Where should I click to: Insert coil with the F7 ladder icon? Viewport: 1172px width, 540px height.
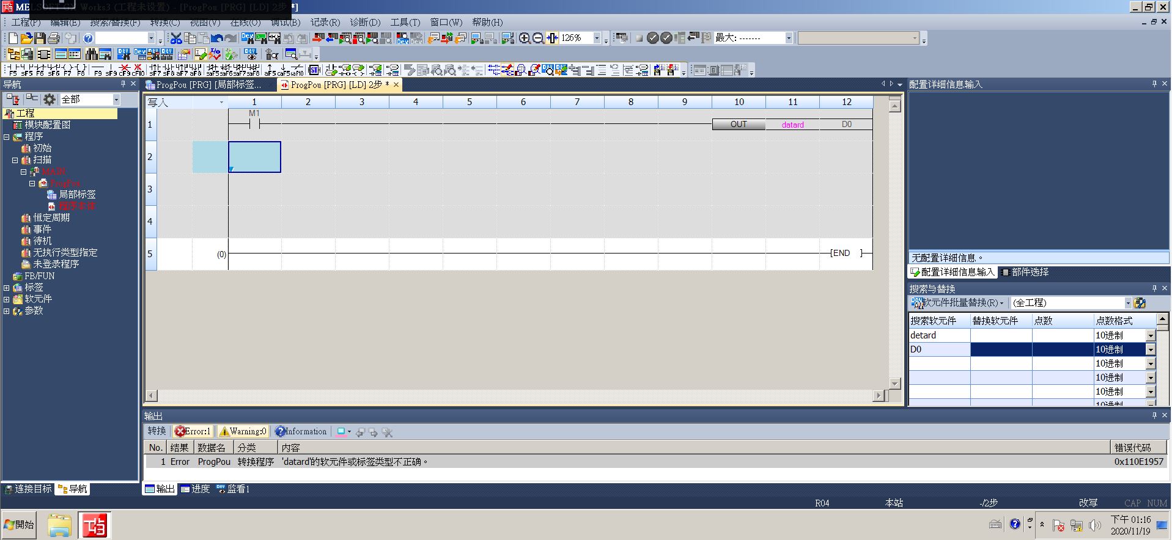point(67,70)
